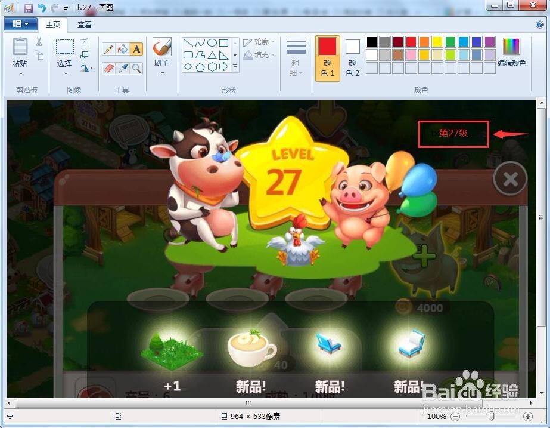Open Edit colors (编辑颜色)
Image resolution: width=550 pixels, height=428 pixels.
point(511,52)
